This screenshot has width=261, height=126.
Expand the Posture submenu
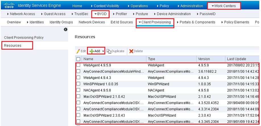pyautogui.click(x=141, y=14)
